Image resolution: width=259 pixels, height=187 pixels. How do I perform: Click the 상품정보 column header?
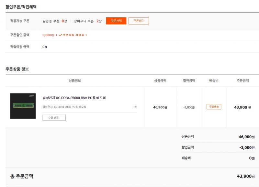(75, 81)
